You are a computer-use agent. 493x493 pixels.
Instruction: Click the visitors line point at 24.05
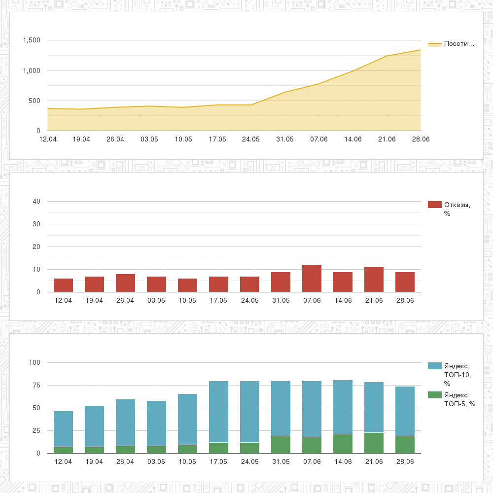(x=251, y=105)
